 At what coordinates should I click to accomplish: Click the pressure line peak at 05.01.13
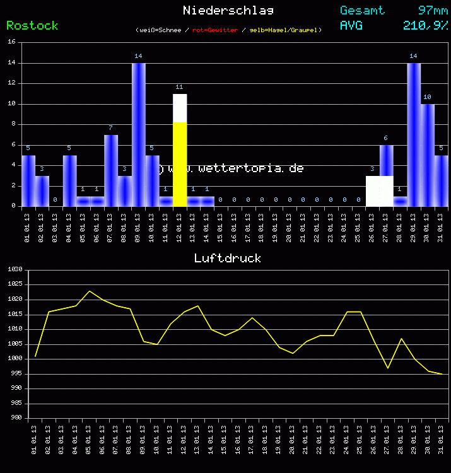(90, 291)
